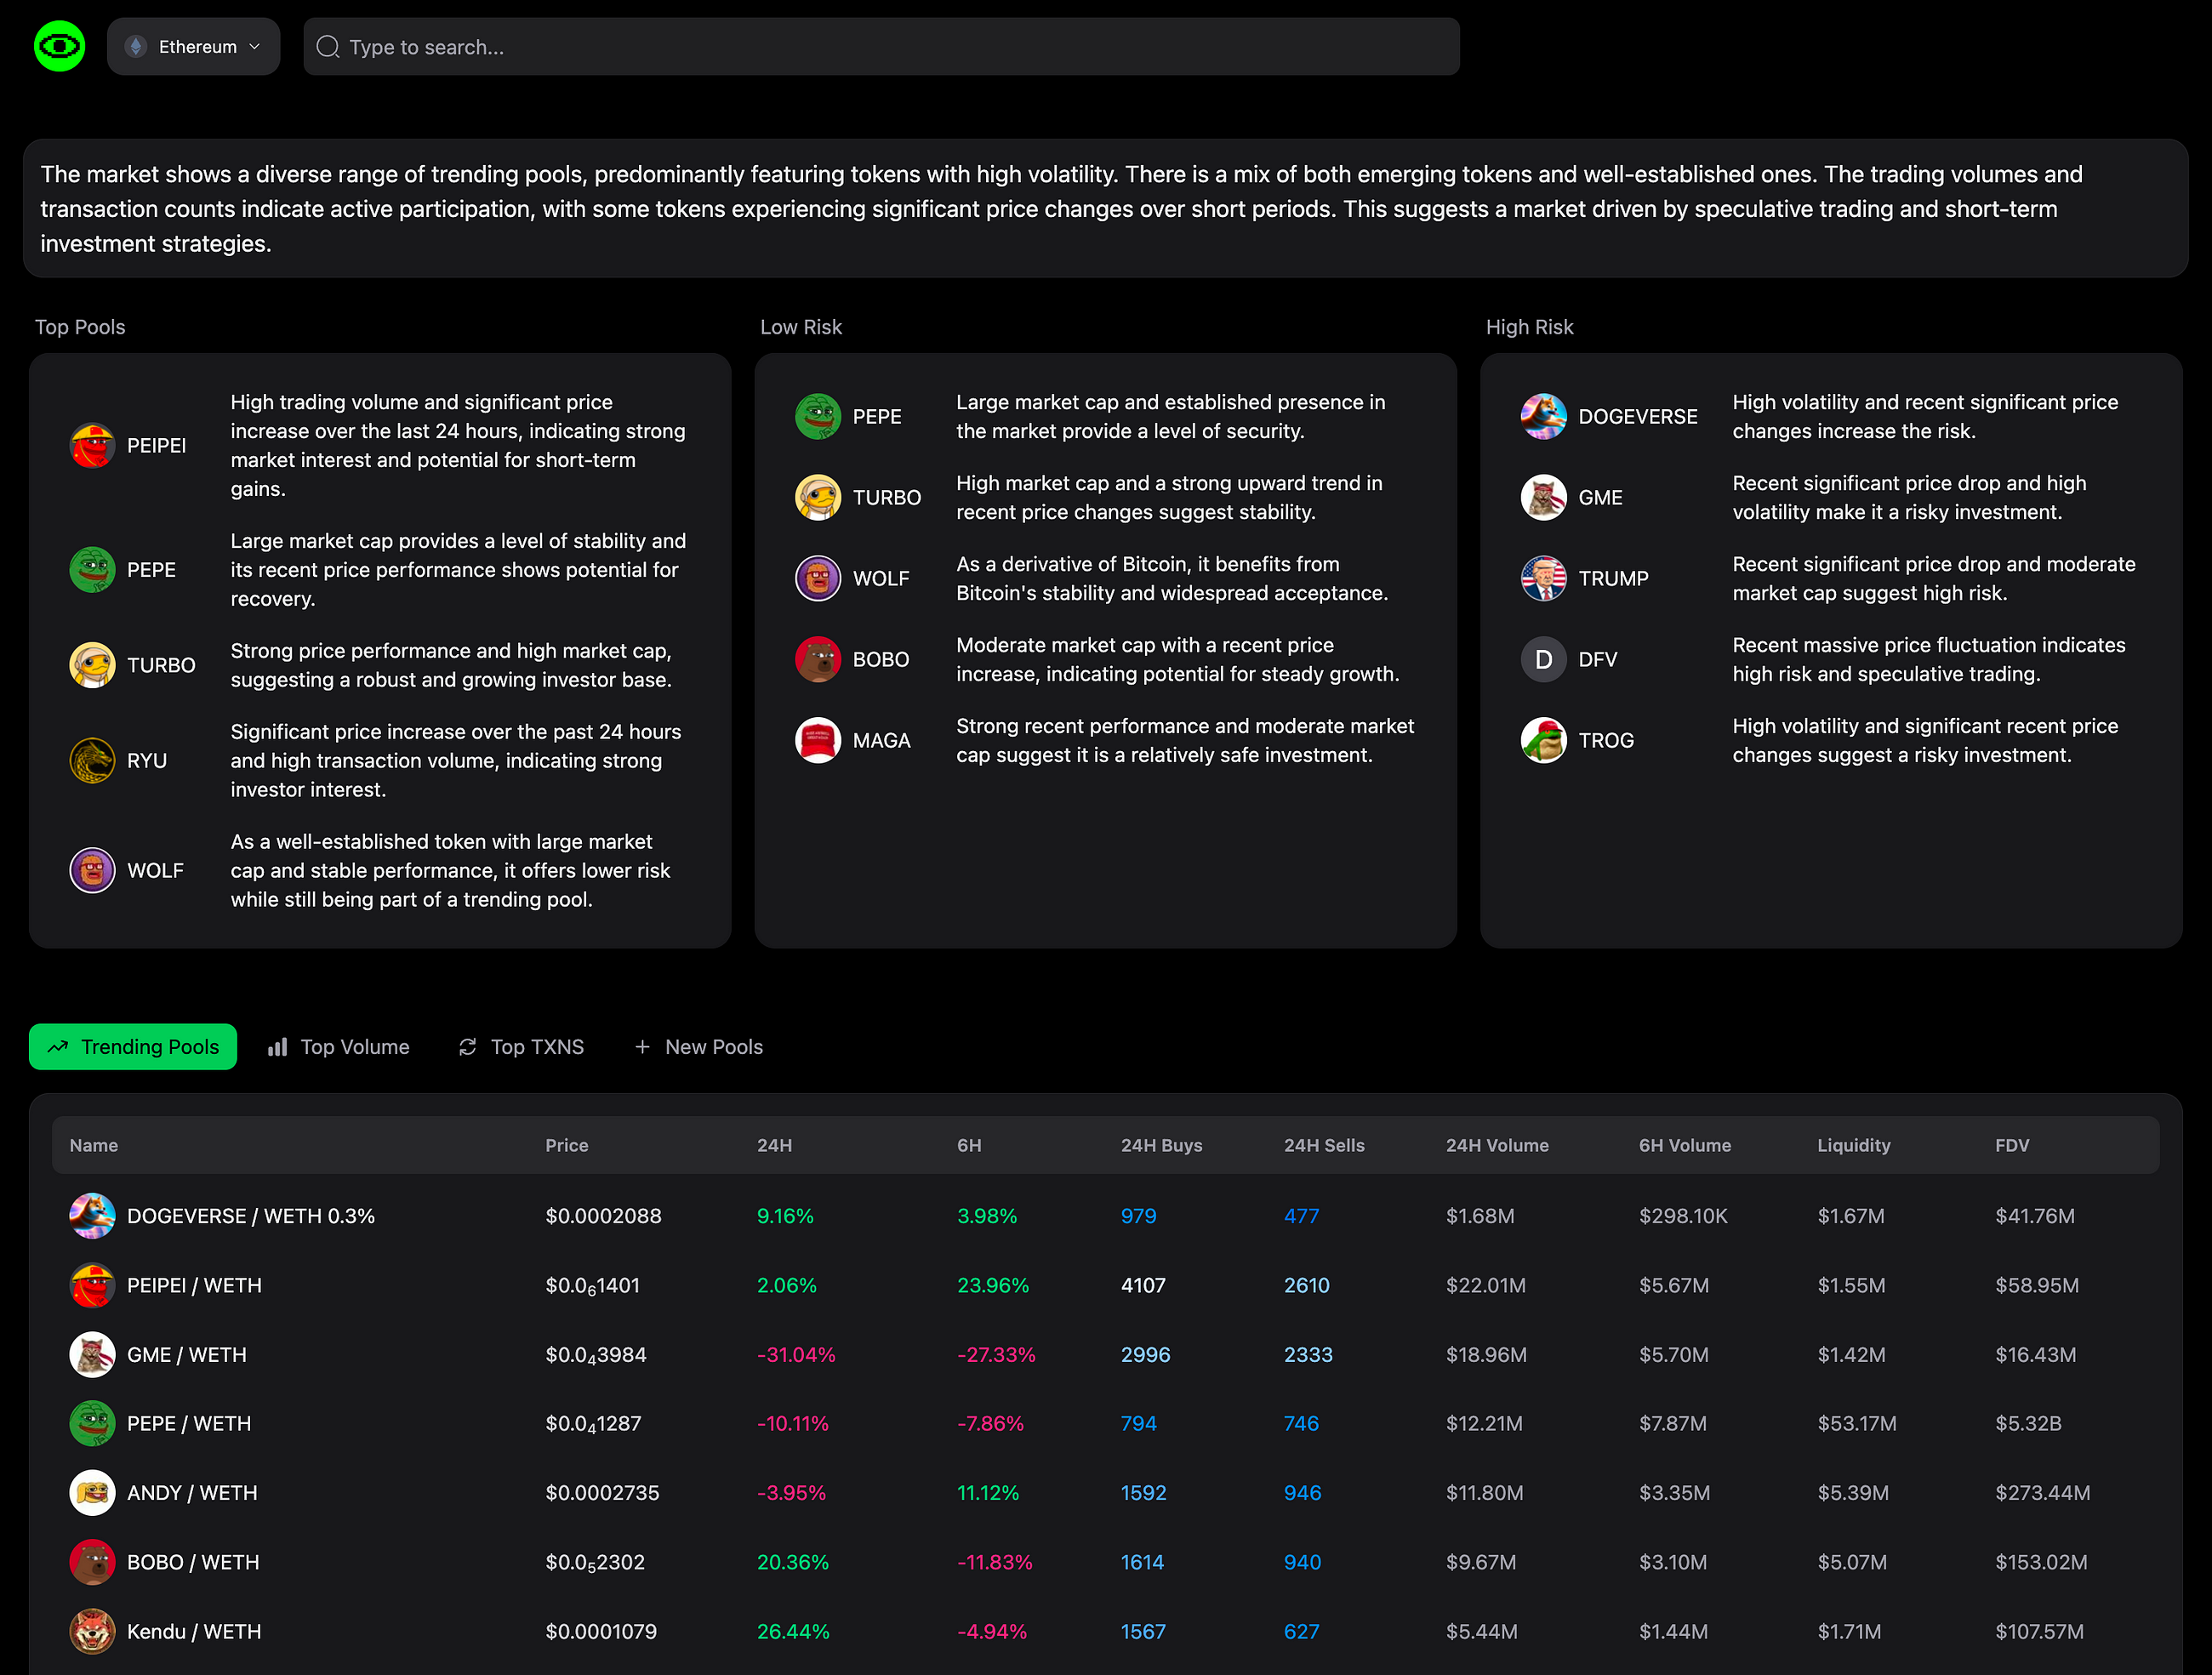
Task: Click DOGEVERSE icon in High Risk
Action: (x=1544, y=416)
